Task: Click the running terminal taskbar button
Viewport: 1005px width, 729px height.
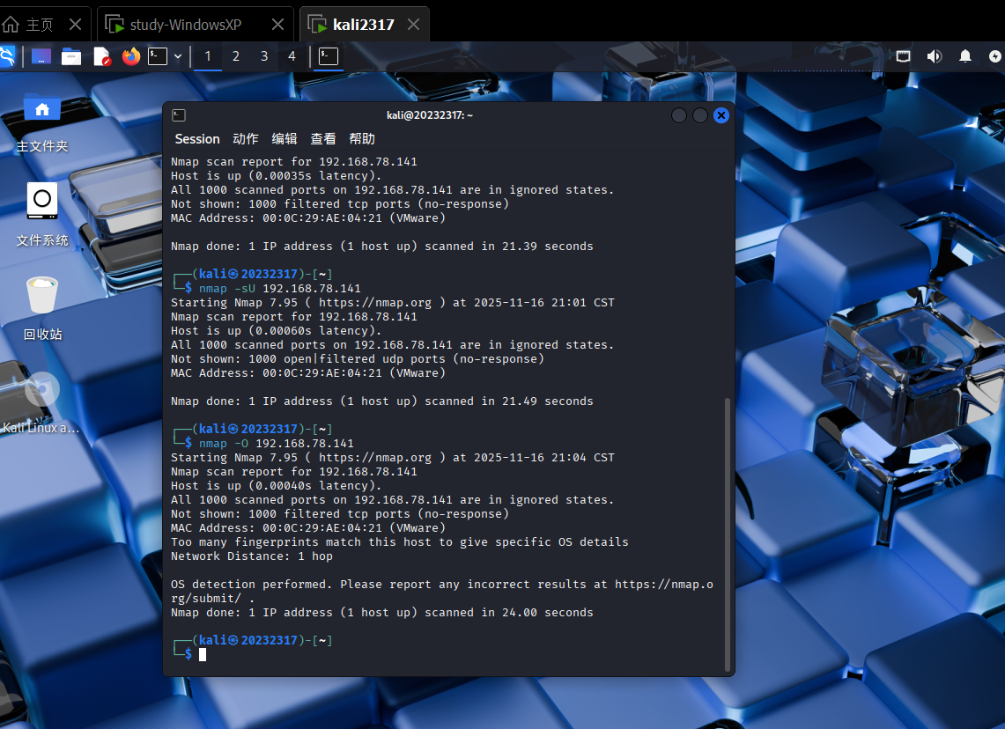Action: tap(329, 56)
